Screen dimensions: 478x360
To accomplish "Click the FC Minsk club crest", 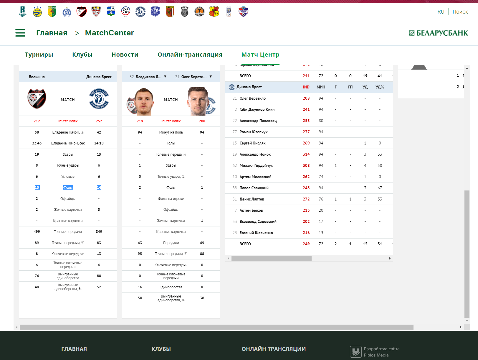I will click(243, 12).
